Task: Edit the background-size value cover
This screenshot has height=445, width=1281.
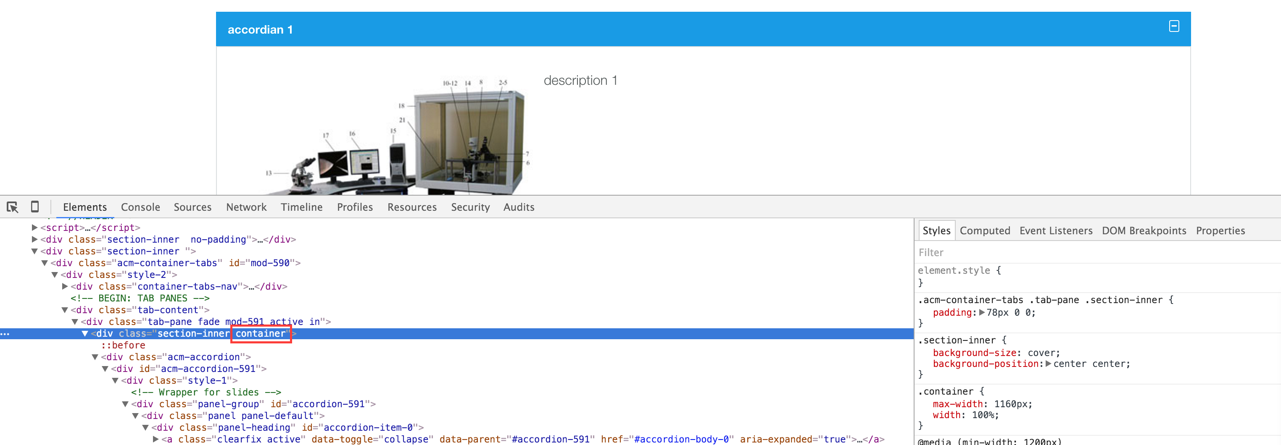Action: [x=1041, y=353]
